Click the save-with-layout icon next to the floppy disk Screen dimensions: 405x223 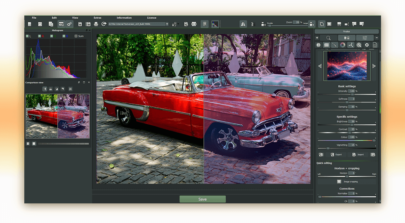click(88, 24)
